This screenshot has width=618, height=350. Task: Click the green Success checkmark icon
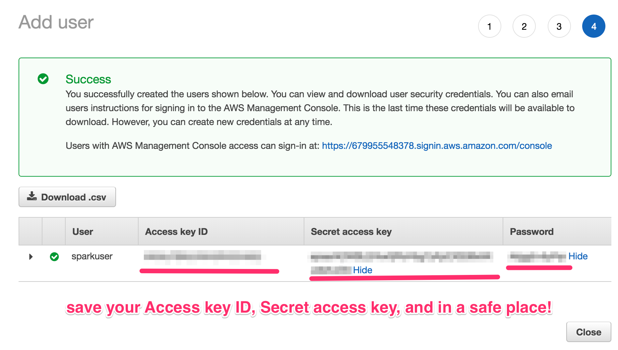point(43,79)
